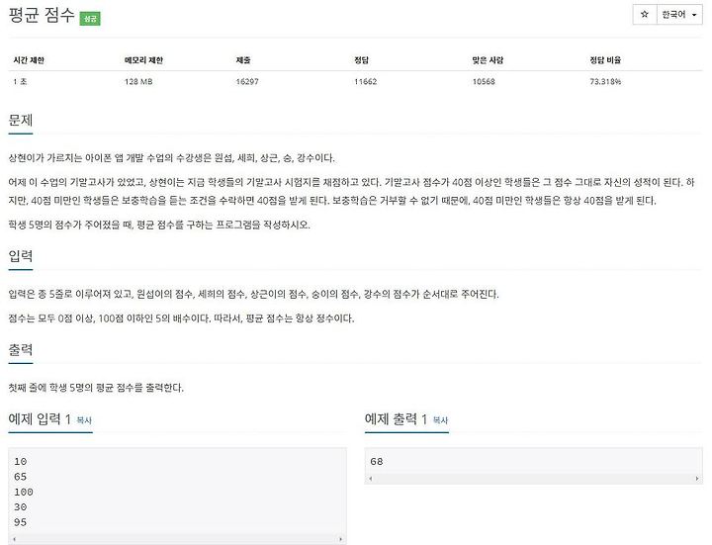Viewport: 712px width, 545px height.
Task: Click left scroll arrow under sample output
Action: point(371,479)
